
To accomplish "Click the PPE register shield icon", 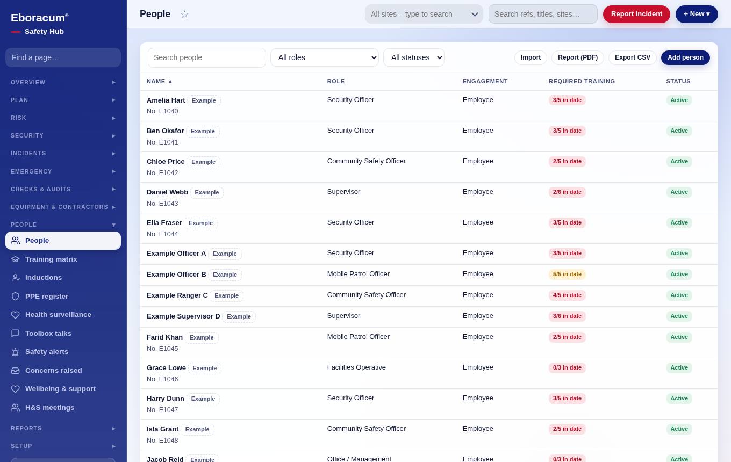I will coord(15,297).
